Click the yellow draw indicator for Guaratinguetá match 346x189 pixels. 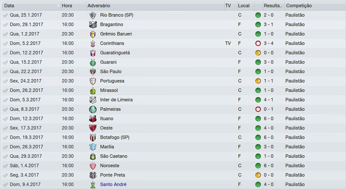coord(258,53)
